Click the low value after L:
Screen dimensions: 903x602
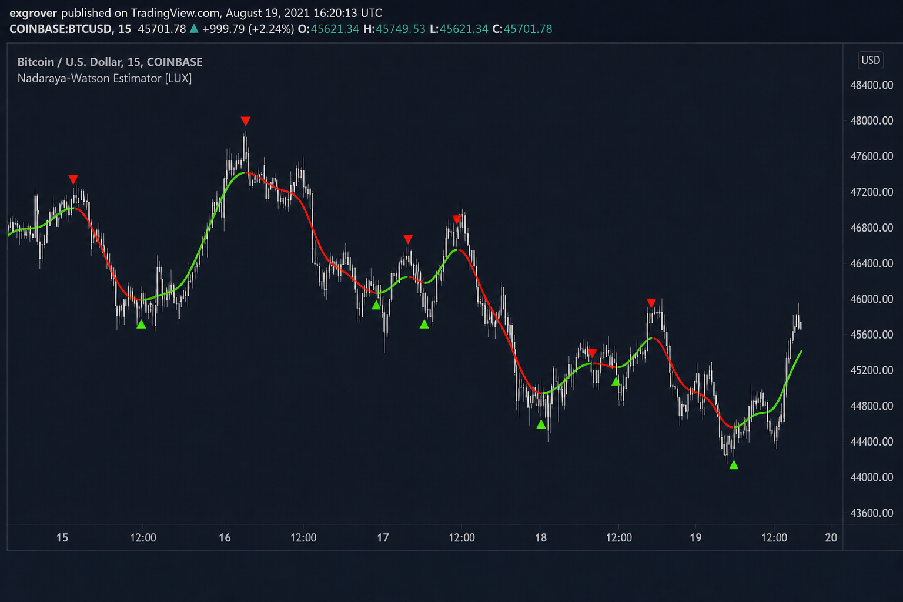tap(464, 29)
